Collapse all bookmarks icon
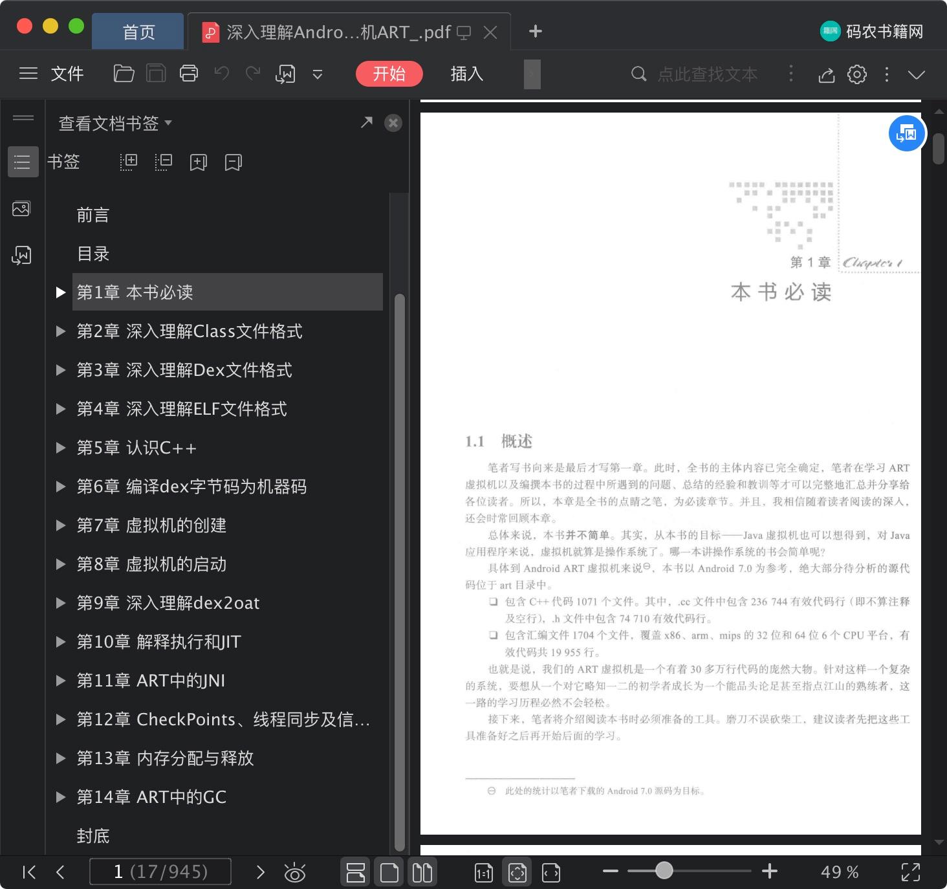The image size is (947, 889). [x=163, y=162]
